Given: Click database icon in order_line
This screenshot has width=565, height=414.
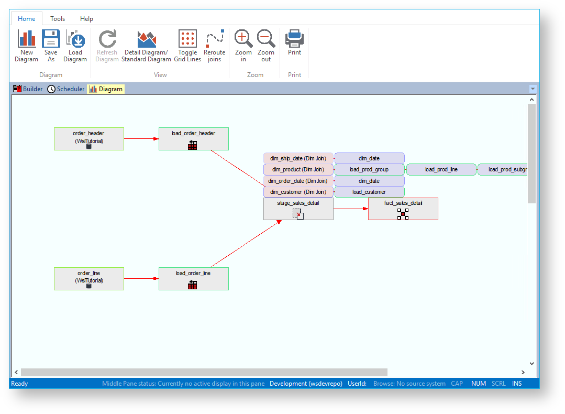Looking at the screenshot, I should 89,286.
